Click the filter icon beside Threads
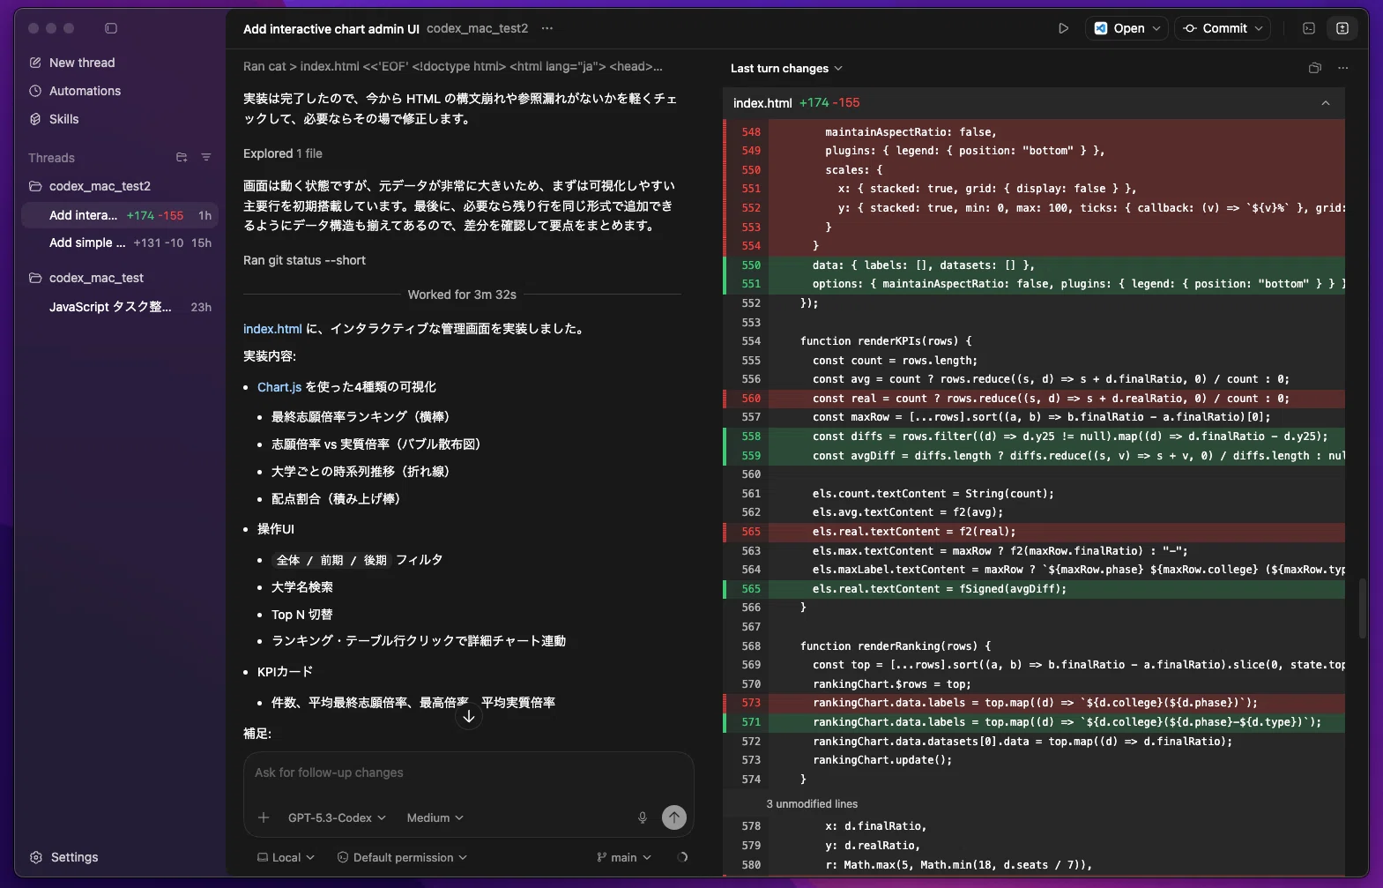Viewport: 1383px width, 888px height. (x=206, y=158)
